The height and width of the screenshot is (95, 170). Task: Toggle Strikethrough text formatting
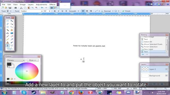click(66, 11)
